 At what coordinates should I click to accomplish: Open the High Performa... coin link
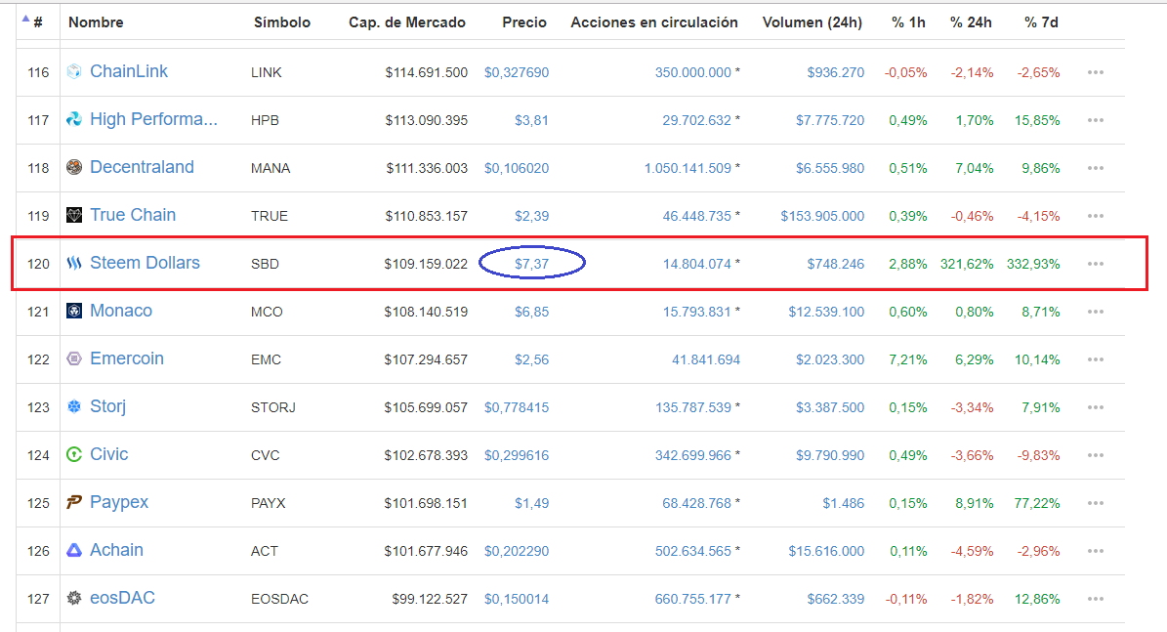tap(153, 119)
